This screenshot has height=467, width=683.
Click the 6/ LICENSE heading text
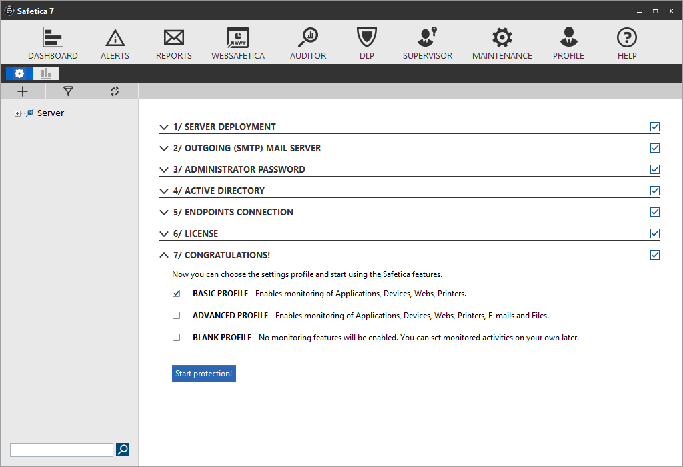click(195, 234)
